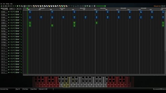The width and height of the screenshot is (166, 93).
Task: Click the A# note block in LR Bass + row
Action: tap(74, 23)
